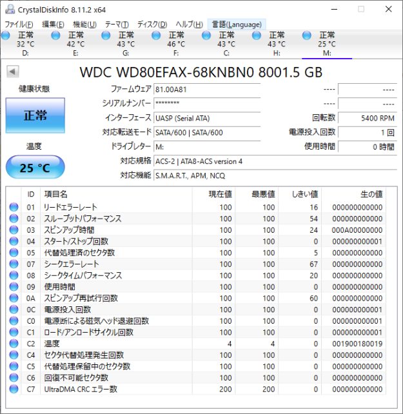Click the ドライブレター field M:

pyautogui.click(x=208, y=146)
